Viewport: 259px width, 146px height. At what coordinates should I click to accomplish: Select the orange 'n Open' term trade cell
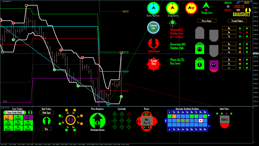coord(8,117)
